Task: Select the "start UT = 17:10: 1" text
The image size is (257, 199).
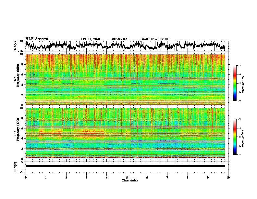Action: 157,39
